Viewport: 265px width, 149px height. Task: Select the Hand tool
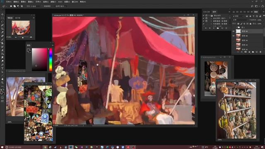click(2, 79)
